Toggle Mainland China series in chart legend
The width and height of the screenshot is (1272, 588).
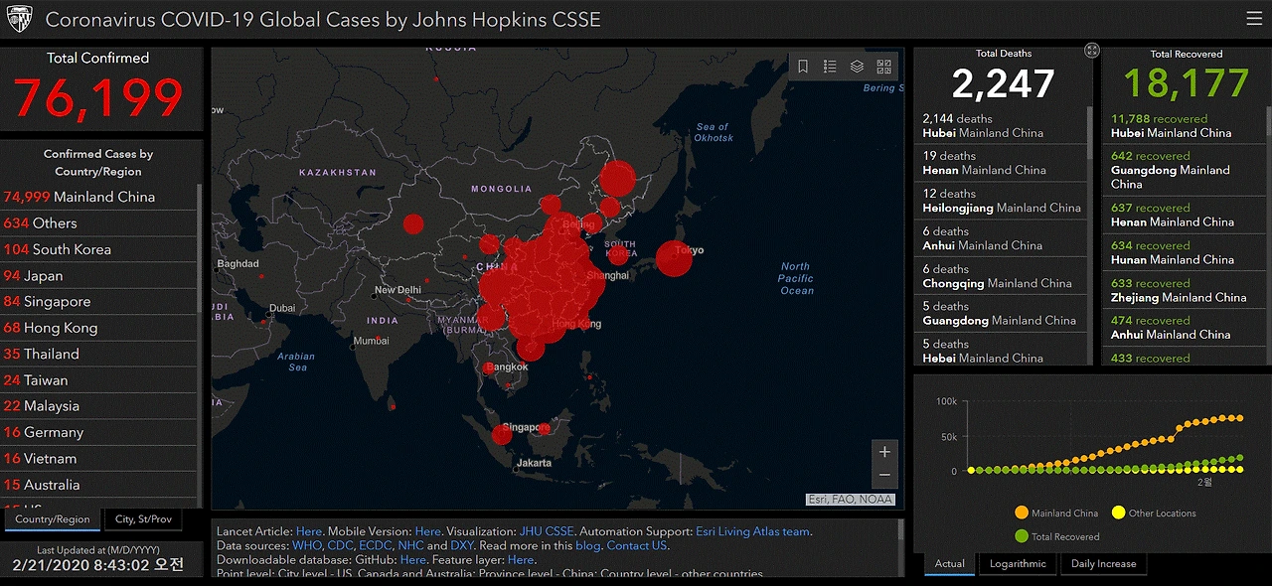1056,514
